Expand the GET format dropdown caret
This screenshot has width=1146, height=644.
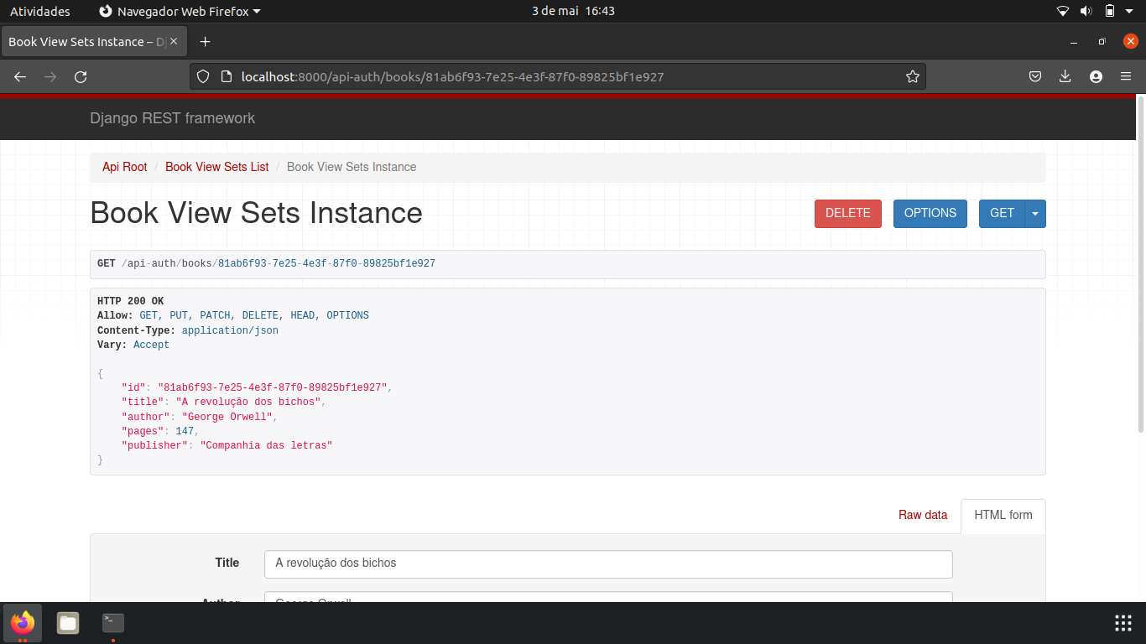(1036, 214)
